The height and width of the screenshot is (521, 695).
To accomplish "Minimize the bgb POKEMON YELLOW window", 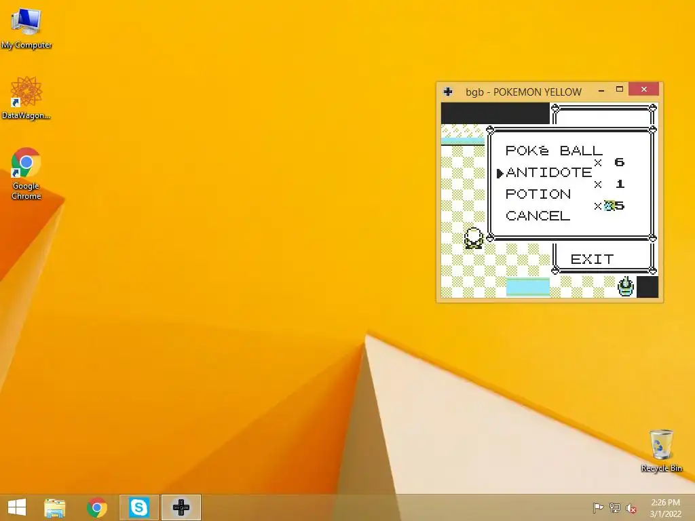I will [x=601, y=90].
